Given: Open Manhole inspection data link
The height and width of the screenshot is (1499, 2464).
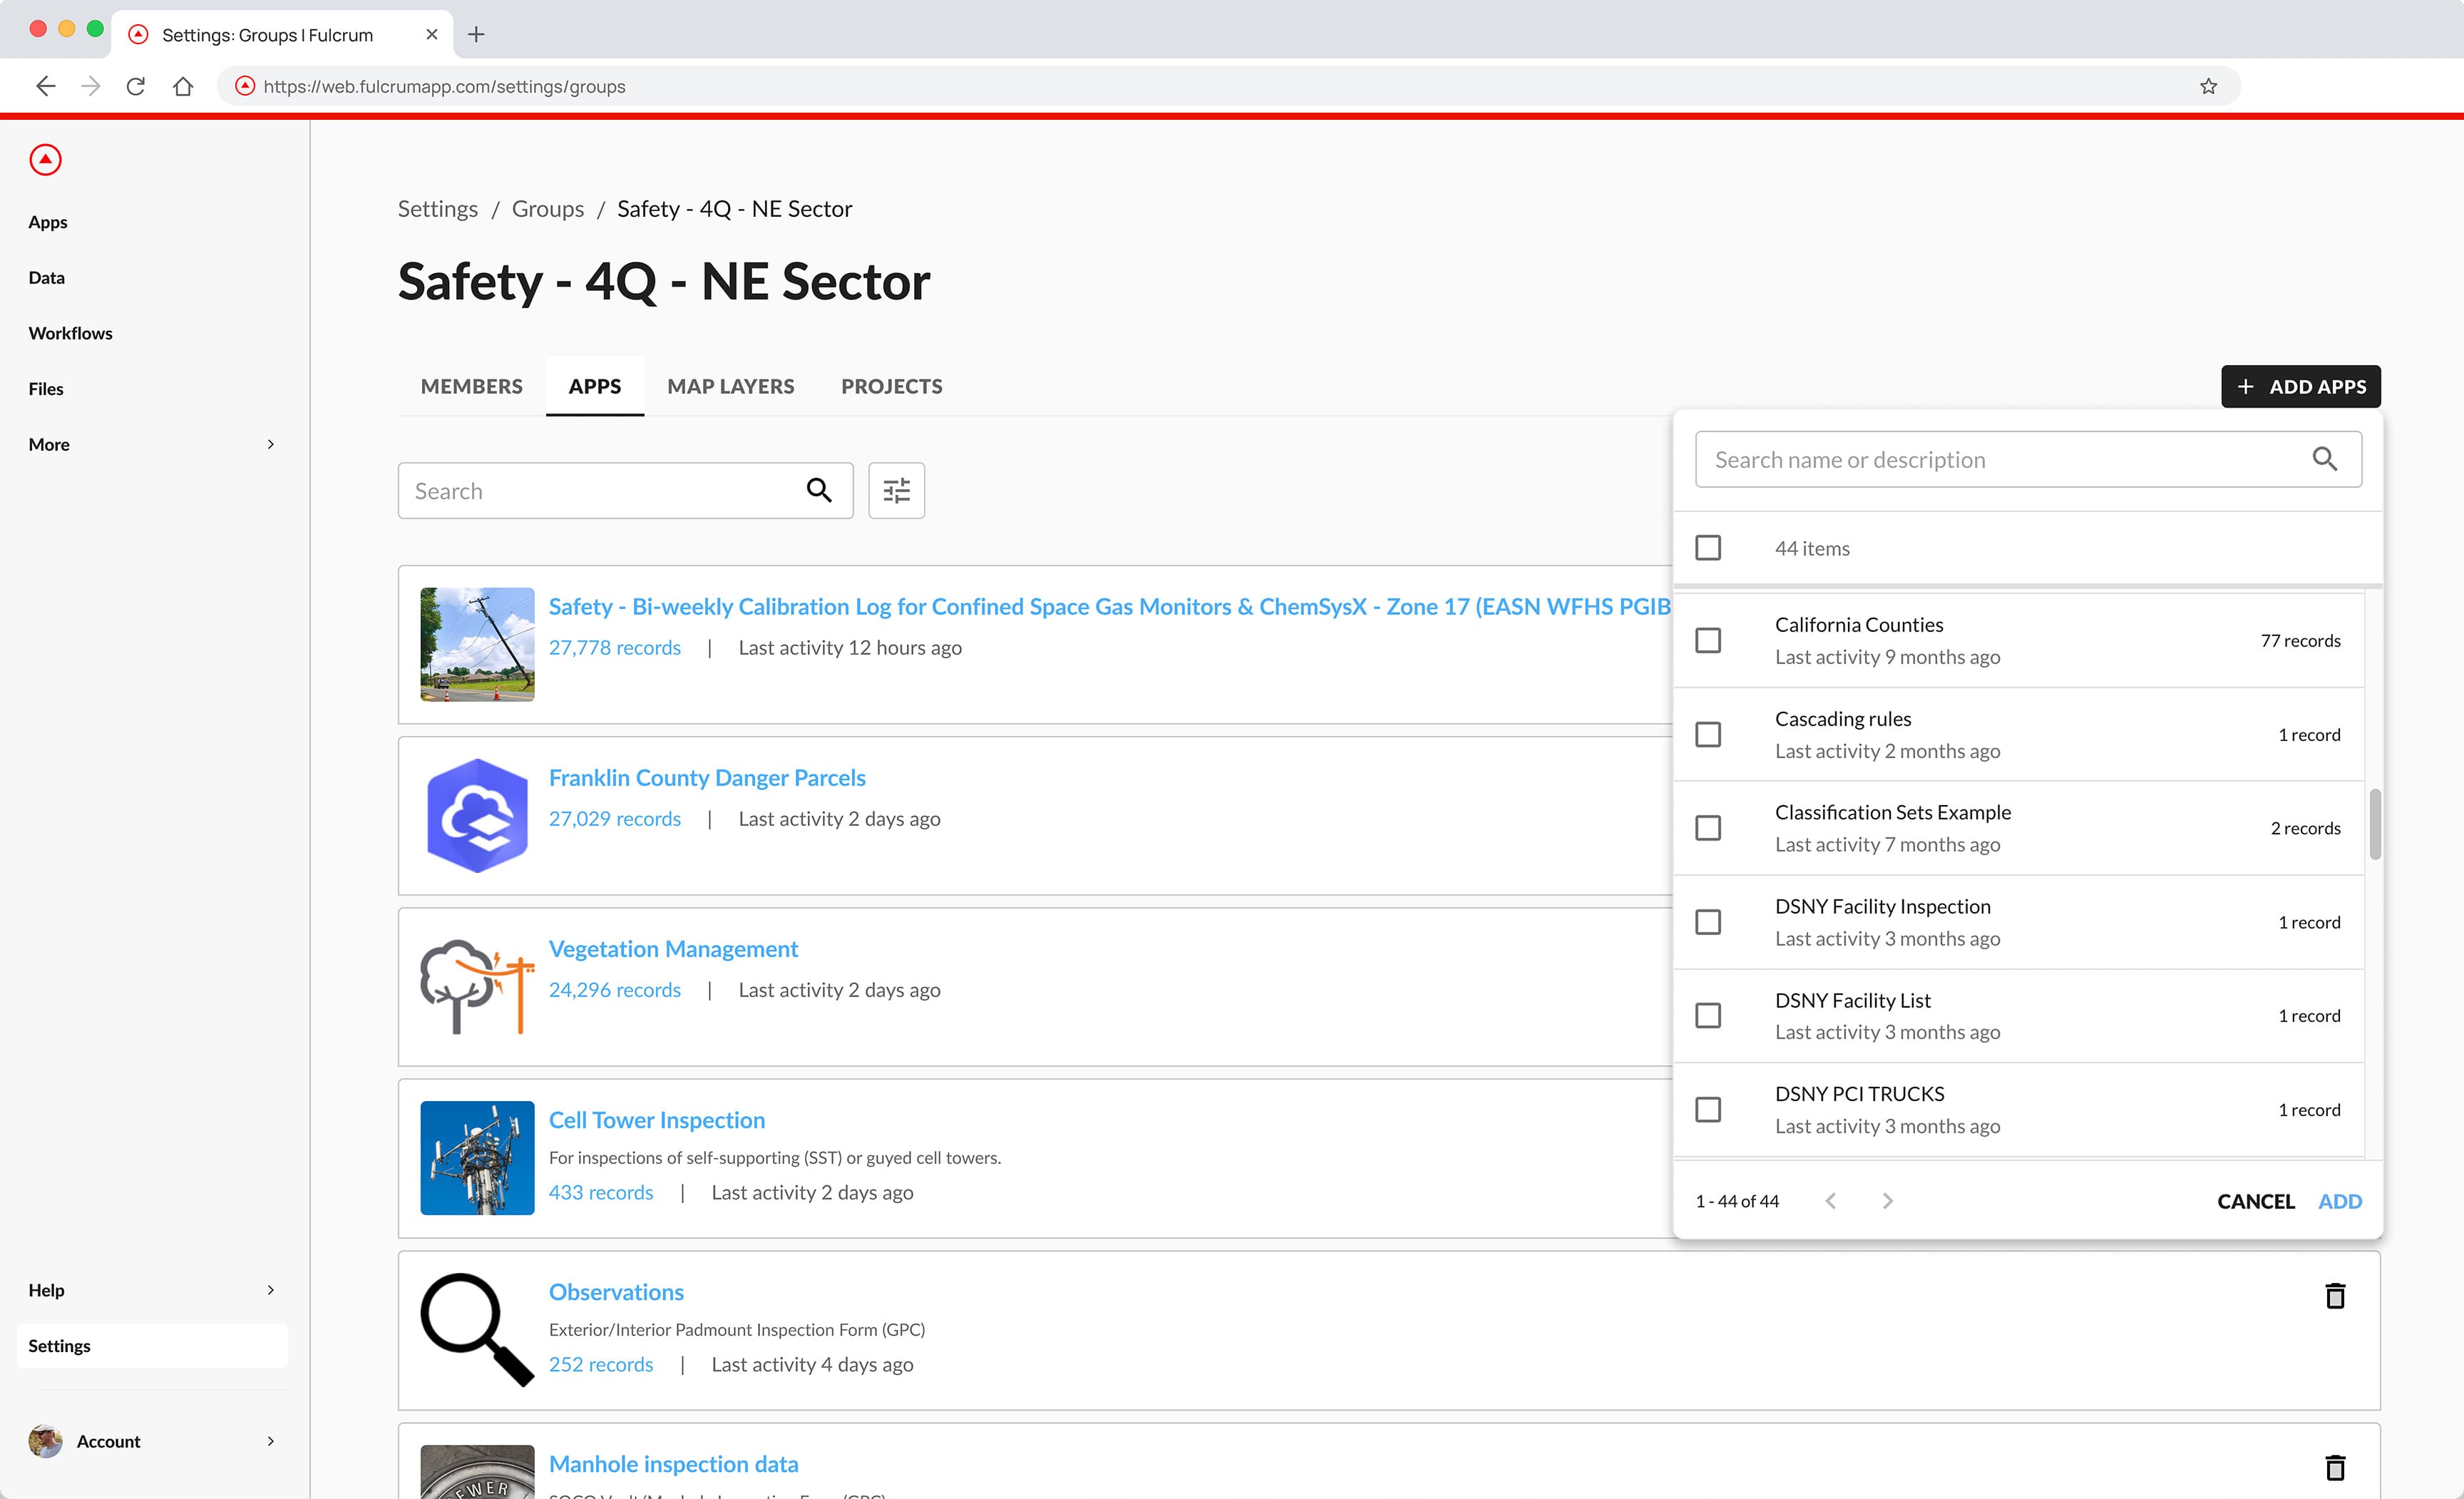Looking at the screenshot, I should [x=673, y=1464].
